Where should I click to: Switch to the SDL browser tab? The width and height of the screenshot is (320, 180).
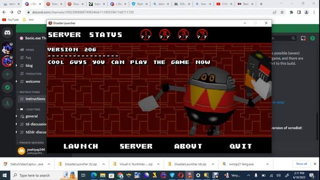point(182,4)
